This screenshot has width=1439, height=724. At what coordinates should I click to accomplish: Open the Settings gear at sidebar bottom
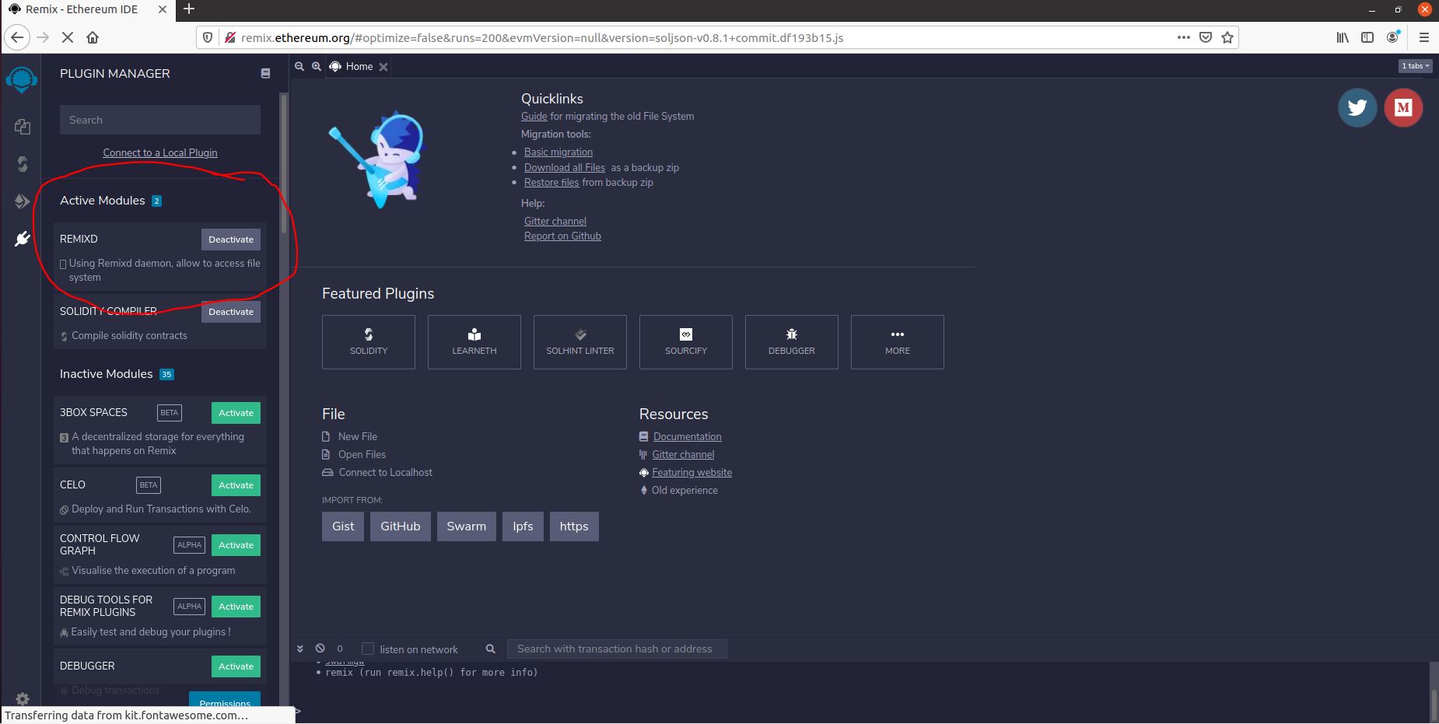point(23,699)
